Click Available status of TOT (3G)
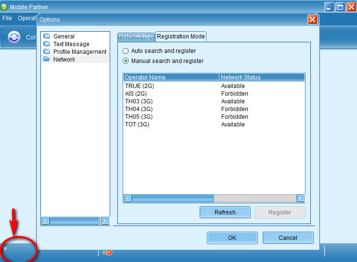 (x=233, y=125)
